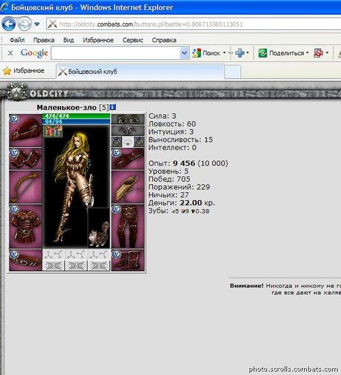
Task: Expand the Поделиться dropdown arrow
Action: (307, 53)
